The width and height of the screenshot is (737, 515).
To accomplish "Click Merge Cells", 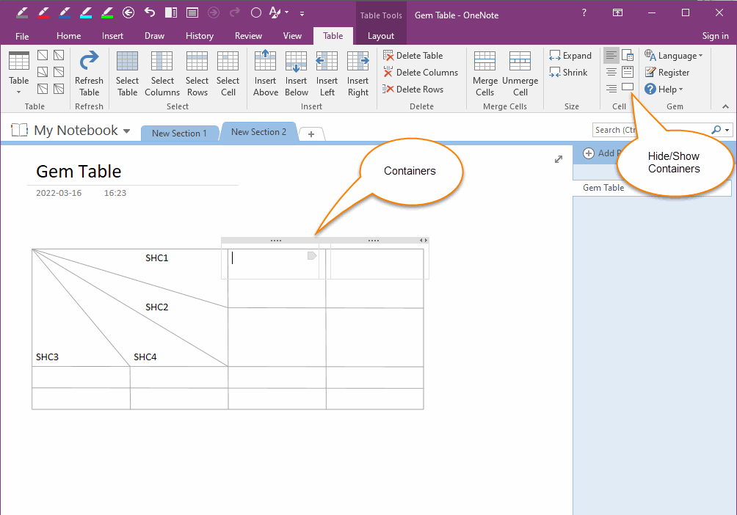I will click(485, 73).
